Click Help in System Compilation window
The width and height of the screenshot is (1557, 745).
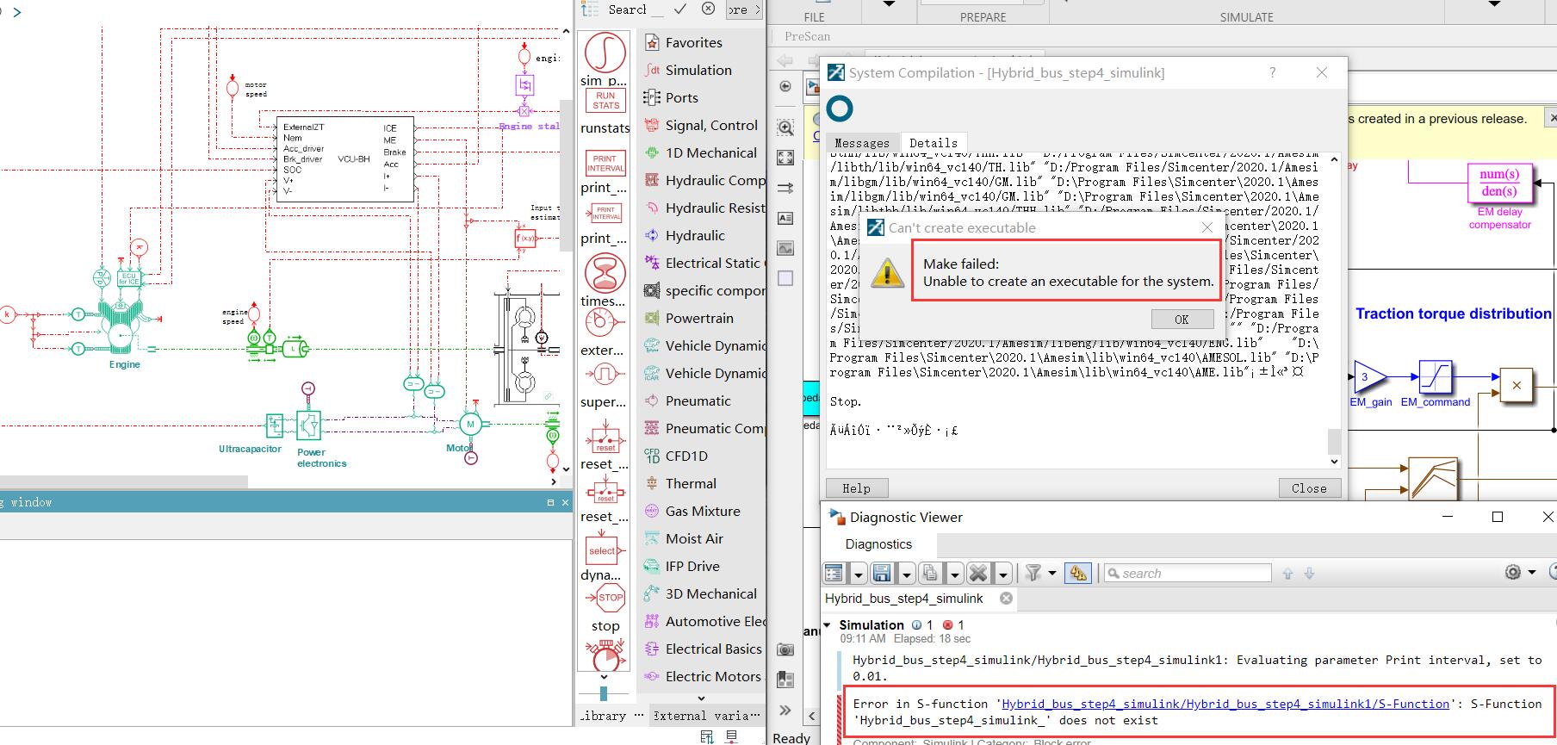coord(856,488)
